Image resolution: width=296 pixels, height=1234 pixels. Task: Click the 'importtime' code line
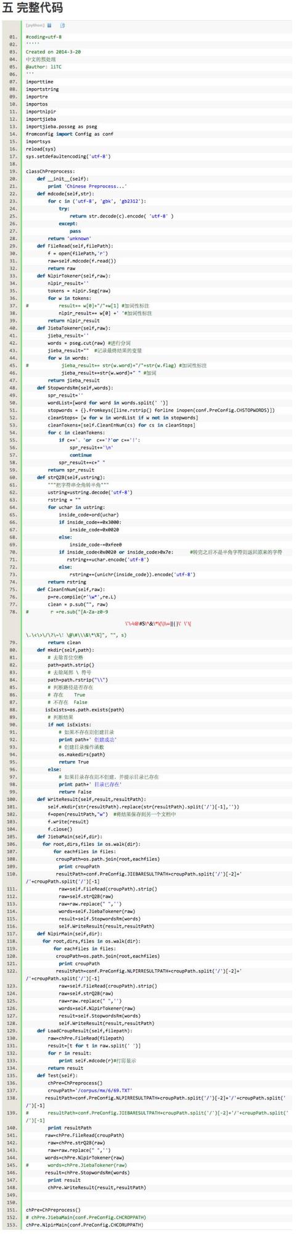pyautogui.click(x=39, y=81)
